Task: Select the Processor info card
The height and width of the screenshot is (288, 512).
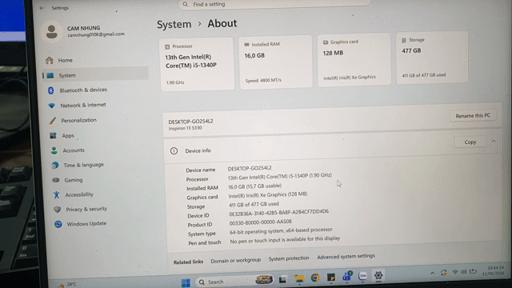Action: click(197, 64)
